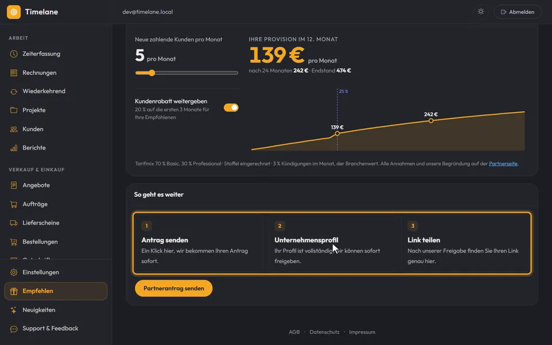Click the Lieferscheine truck icon

coord(14,223)
